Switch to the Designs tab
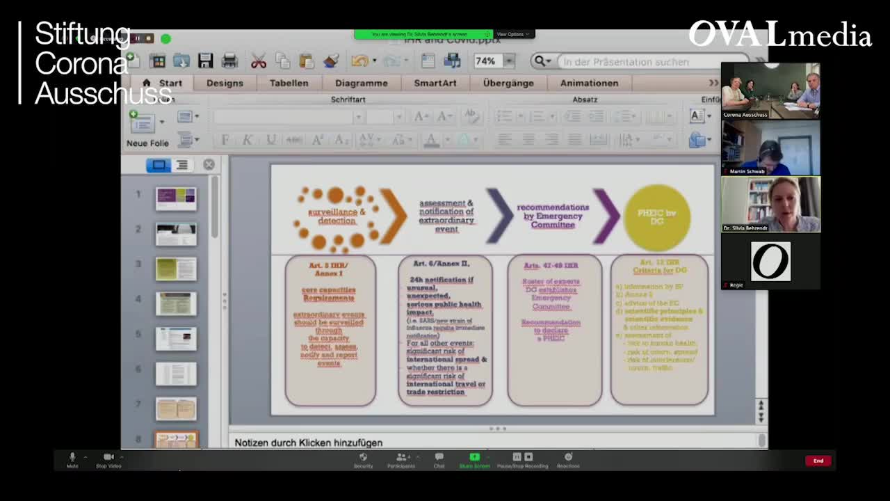This screenshot has height=501, width=890. click(225, 83)
